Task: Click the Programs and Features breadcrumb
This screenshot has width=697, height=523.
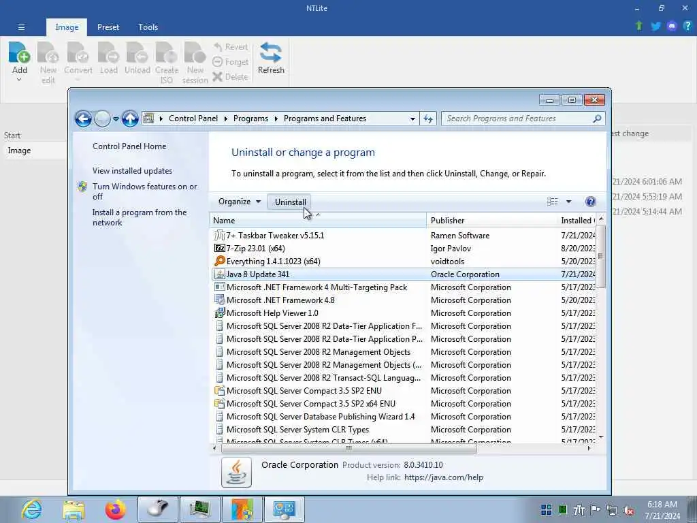Action: (325, 118)
